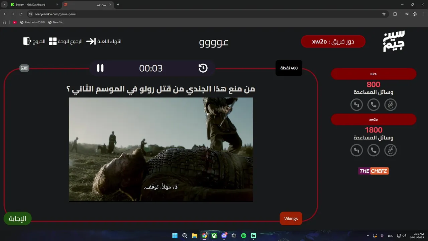Click the 400 نقطة points badge
Viewport: 428px width, 241px height.
289,68
